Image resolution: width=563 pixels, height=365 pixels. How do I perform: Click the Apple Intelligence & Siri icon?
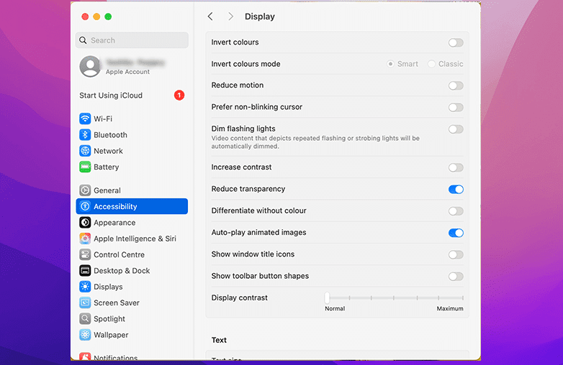[85, 239]
